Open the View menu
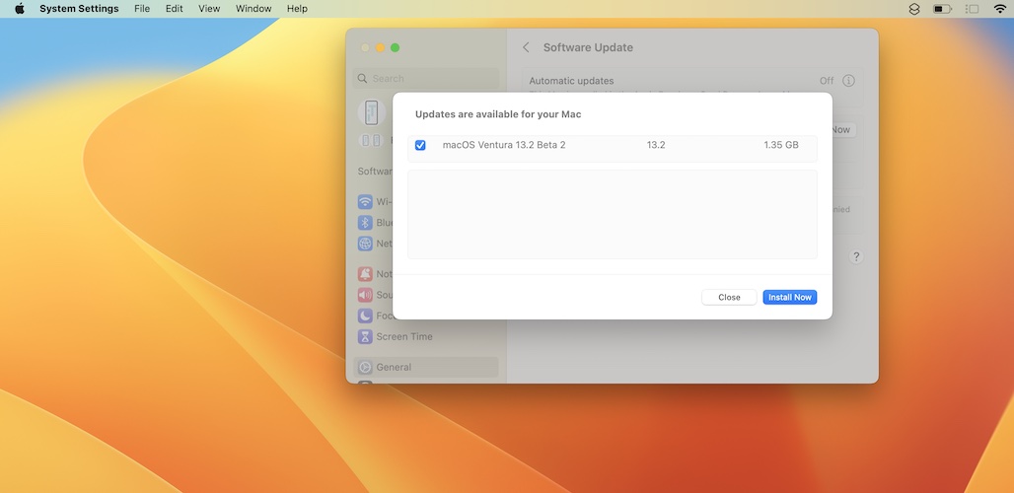The image size is (1014, 493). pyautogui.click(x=209, y=9)
